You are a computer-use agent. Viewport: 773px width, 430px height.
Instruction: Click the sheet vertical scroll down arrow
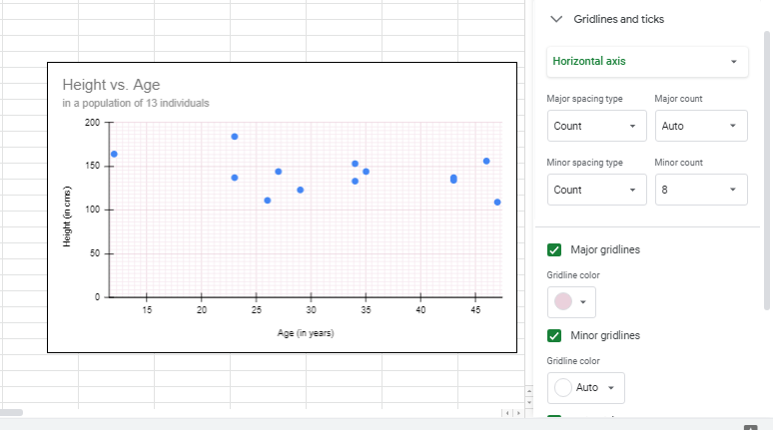pyautogui.click(x=529, y=402)
